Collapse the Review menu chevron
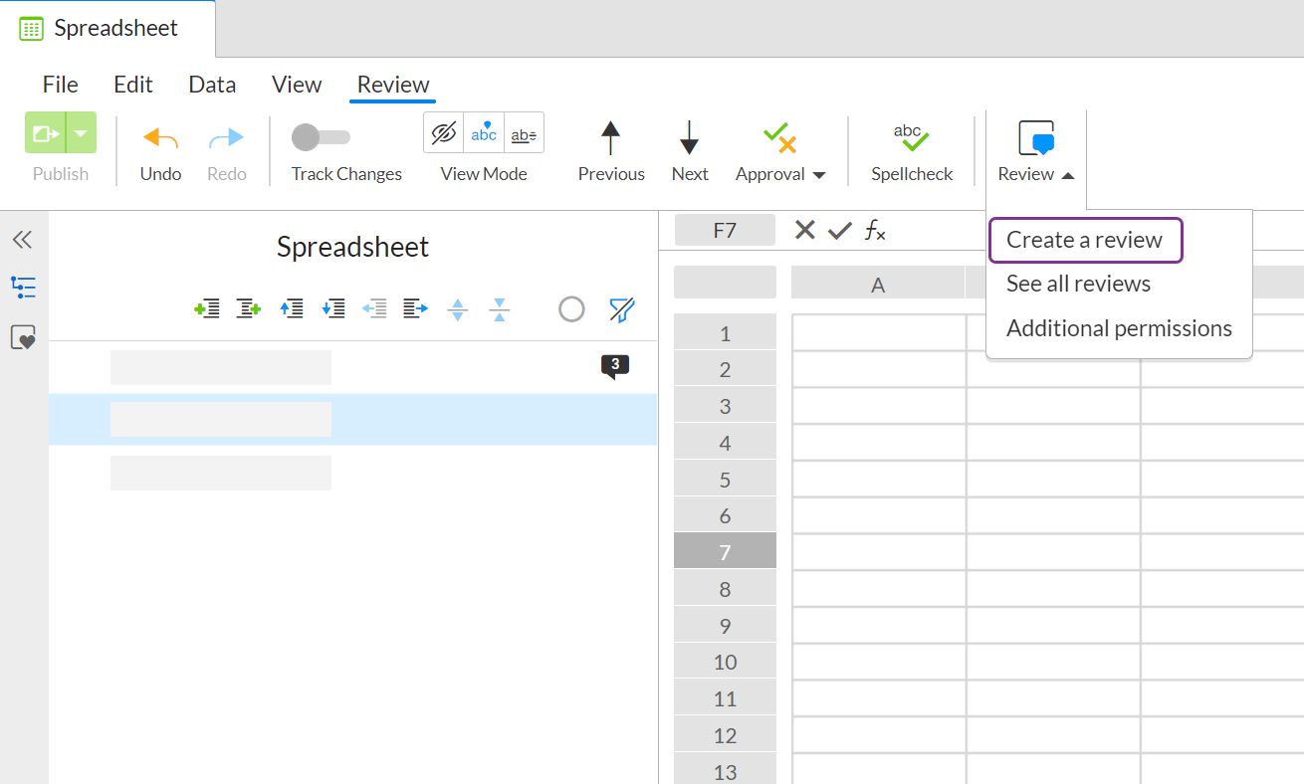 tap(1068, 175)
